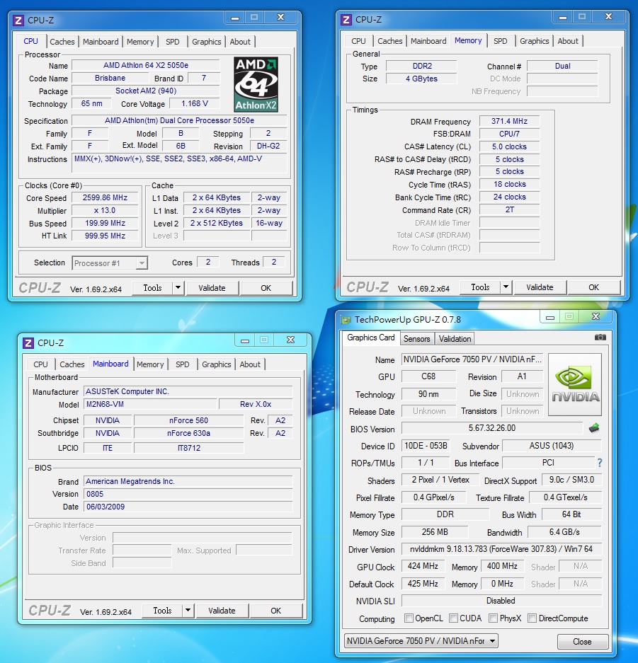
Task: Open Graphics tab in Memory window
Action: coord(534,41)
